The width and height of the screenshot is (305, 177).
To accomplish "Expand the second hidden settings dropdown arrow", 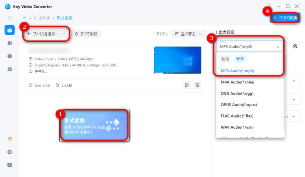I will [x=294, y=99].
